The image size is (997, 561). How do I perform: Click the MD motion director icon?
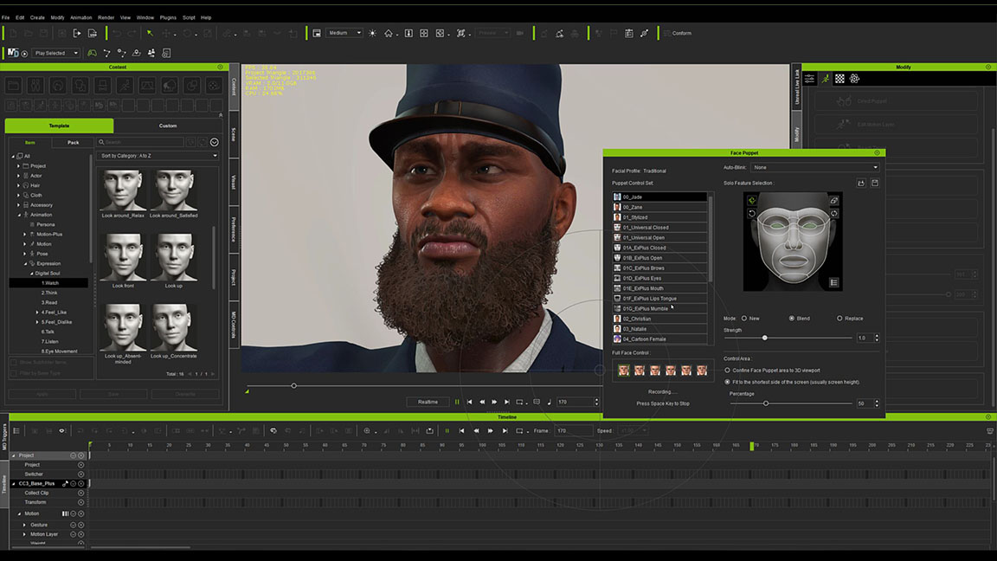point(13,53)
